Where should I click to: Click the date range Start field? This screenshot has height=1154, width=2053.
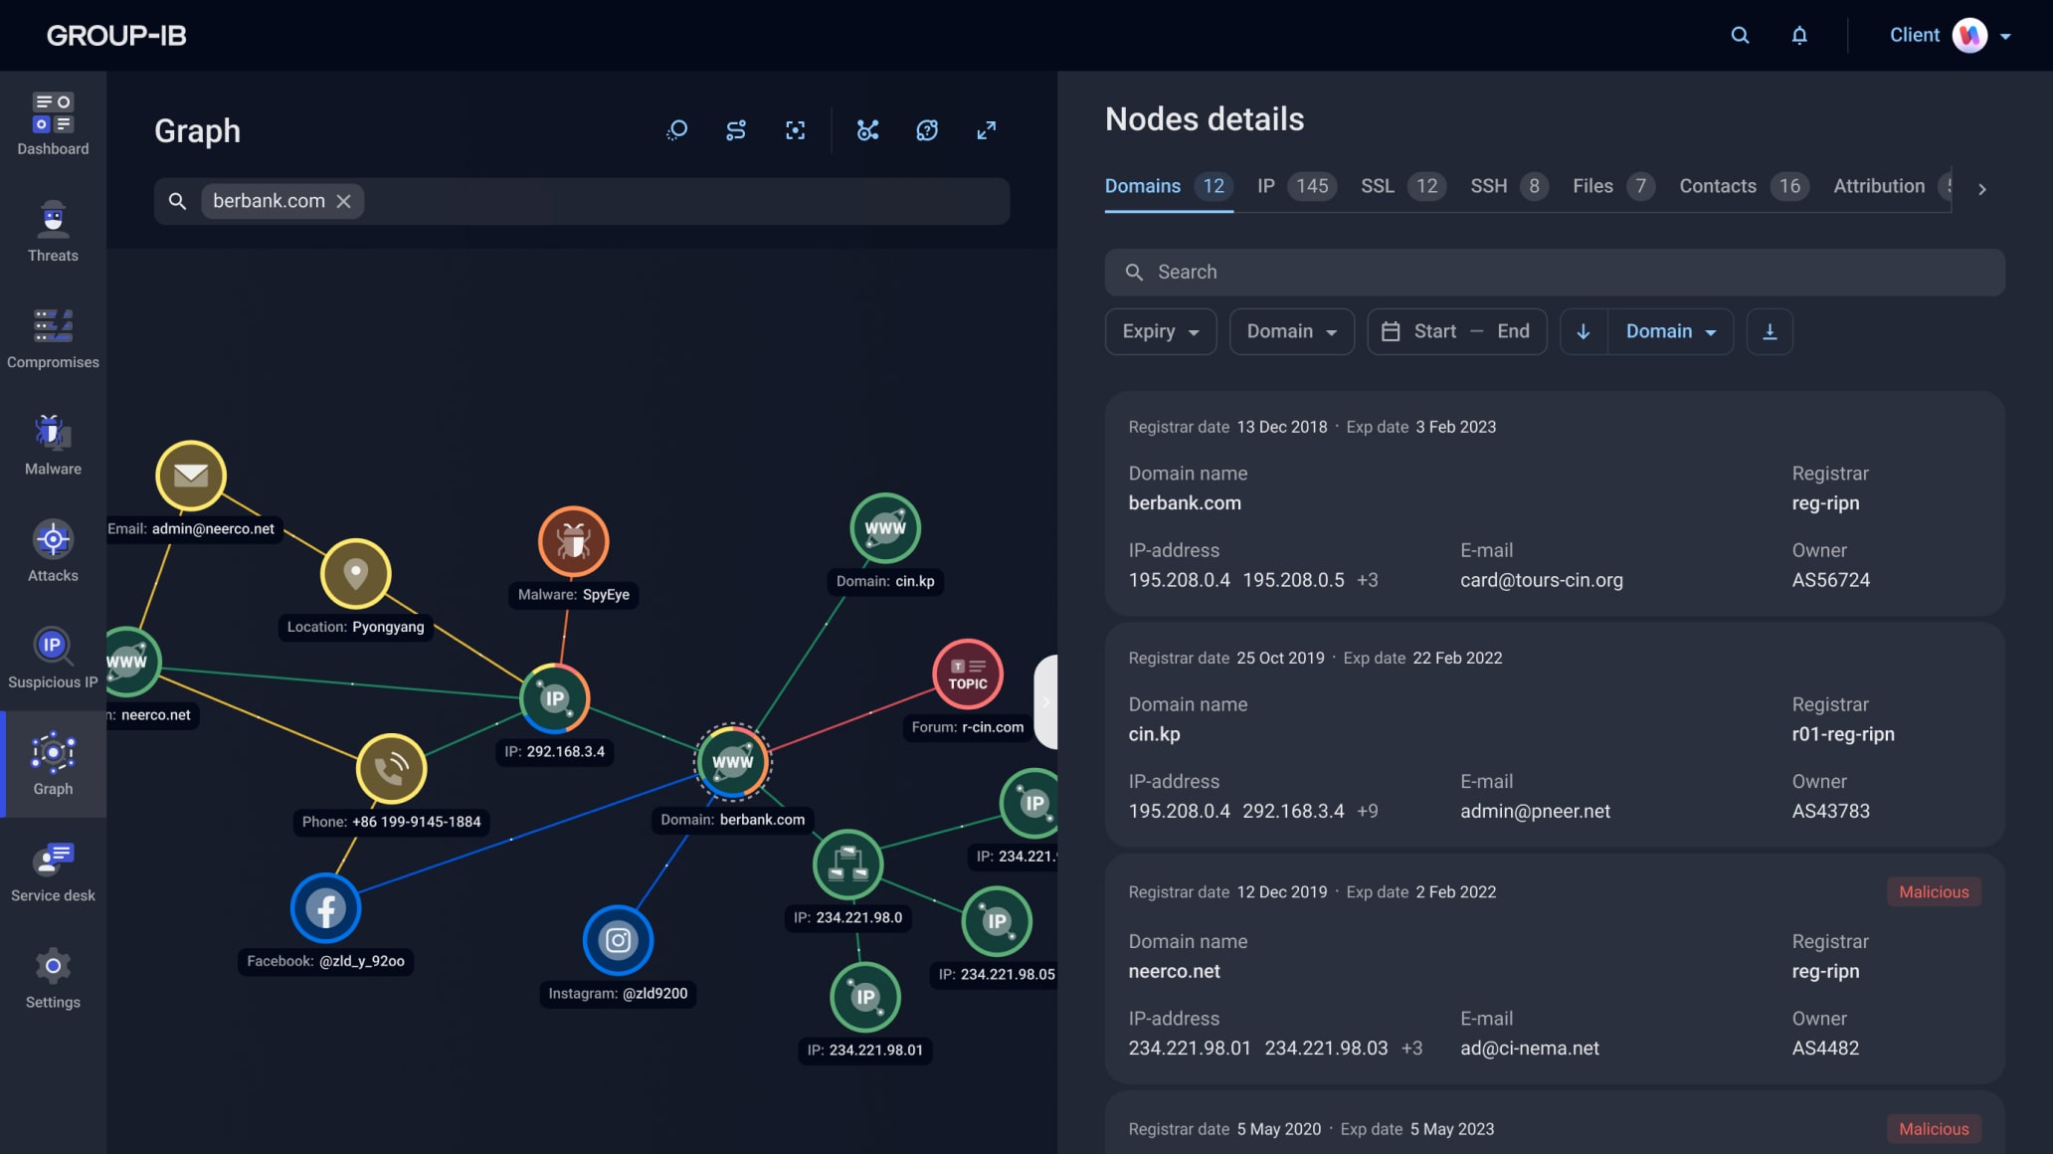pos(1435,330)
